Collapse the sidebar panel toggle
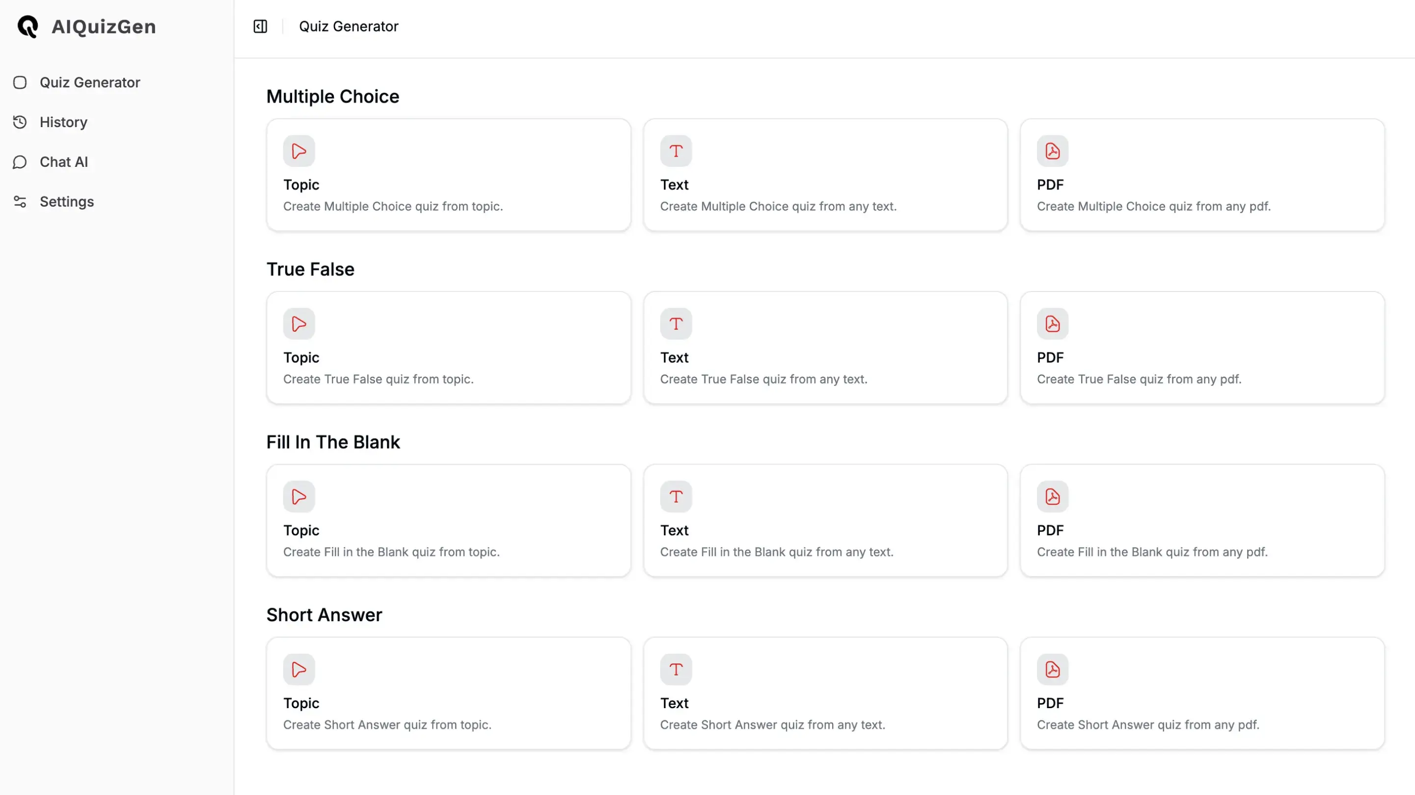Screen dimensions: 1415x795 [260, 26]
